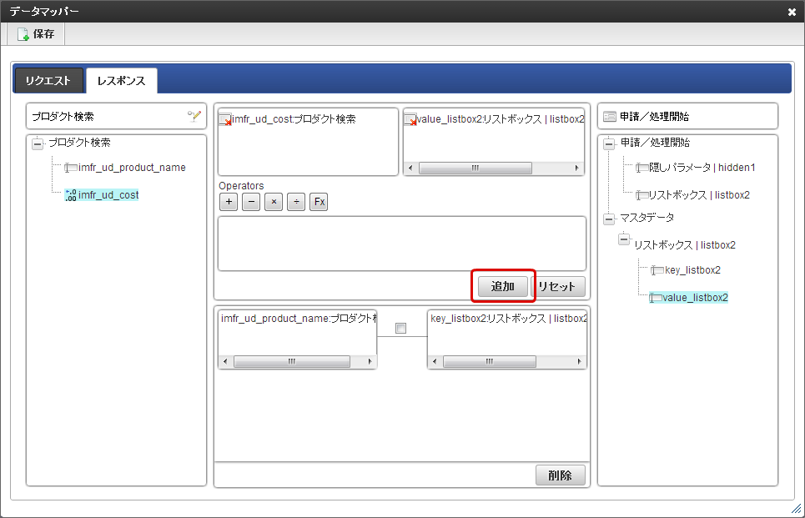Image resolution: width=805 pixels, height=518 pixels.
Task: Click right scroll arrow of imfr_ud_product_name box
Action: [x=370, y=361]
